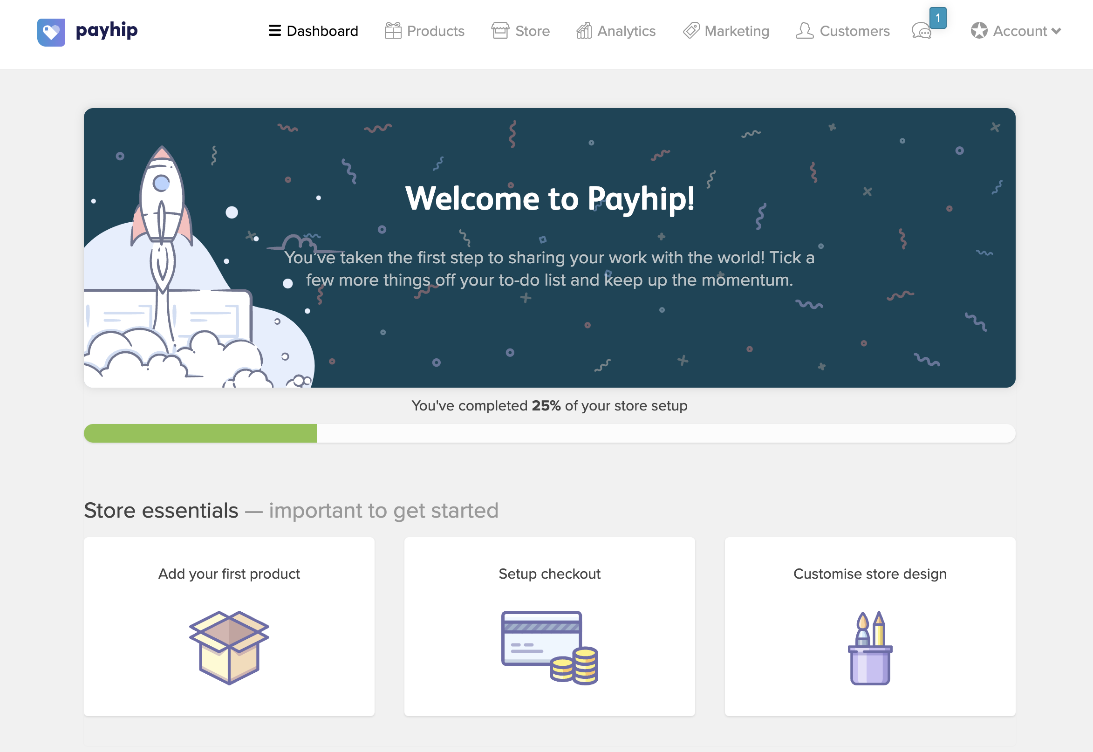This screenshot has height=752, width=1093.
Task: Select Add your first product card
Action: 229,627
